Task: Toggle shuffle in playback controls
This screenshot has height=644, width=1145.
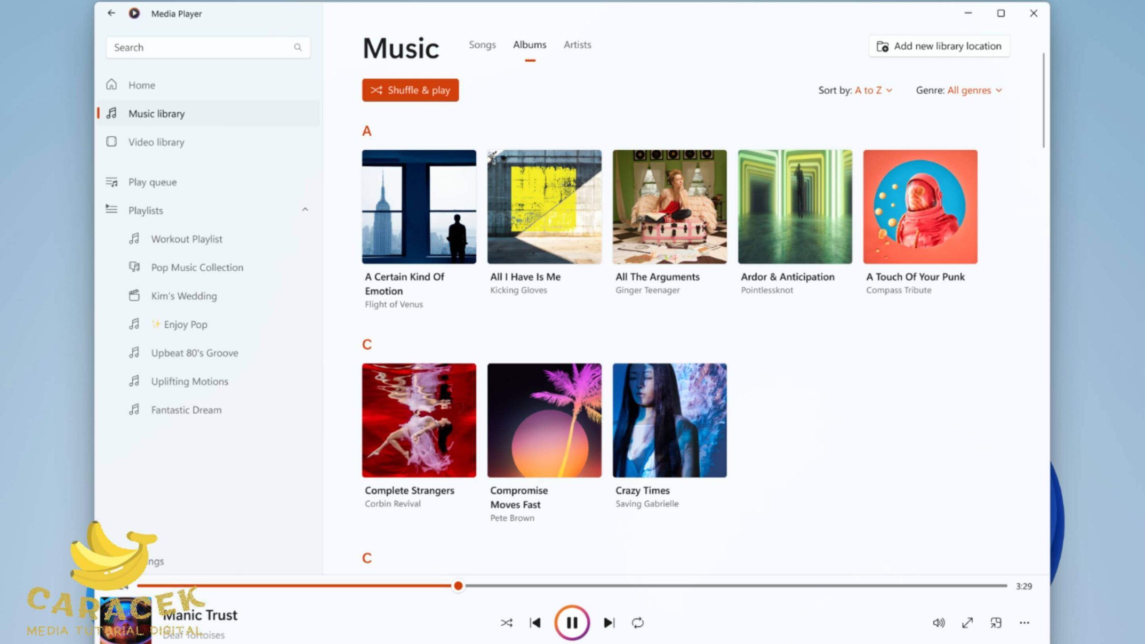Action: 506,623
